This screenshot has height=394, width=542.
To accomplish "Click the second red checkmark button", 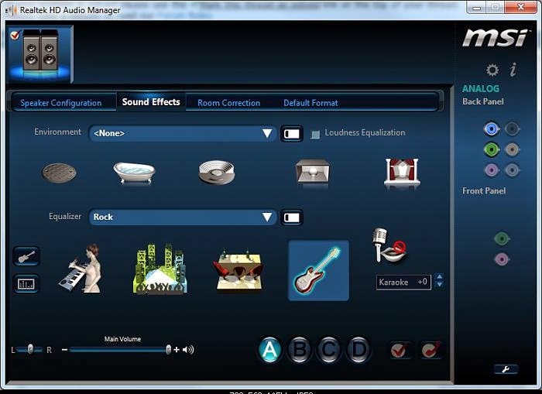I will 431,350.
